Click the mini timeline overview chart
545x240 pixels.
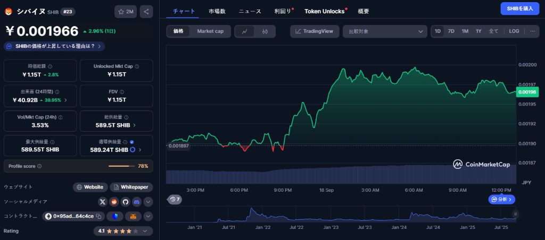[341, 215]
